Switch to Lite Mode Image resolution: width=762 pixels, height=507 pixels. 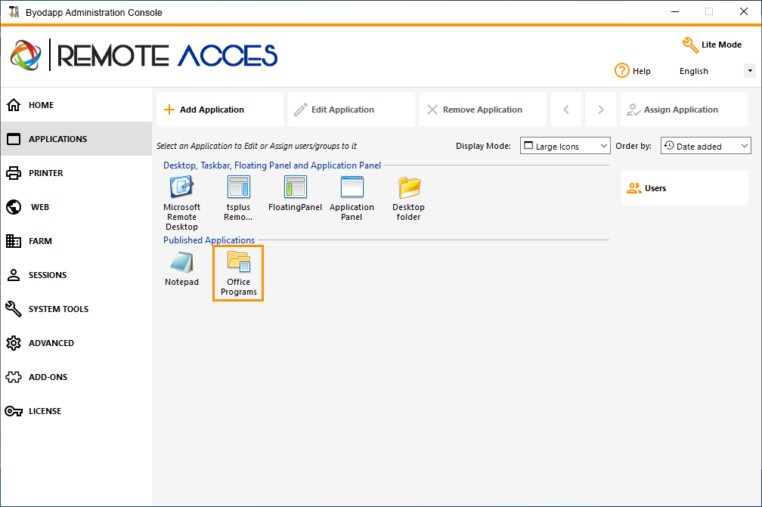click(x=721, y=45)
